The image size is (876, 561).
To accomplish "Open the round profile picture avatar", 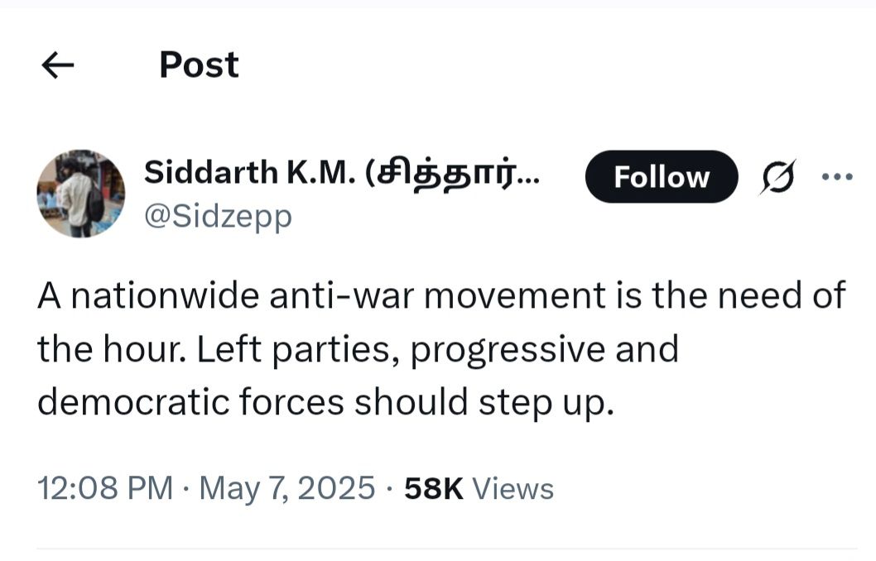I will coord(81,194).
